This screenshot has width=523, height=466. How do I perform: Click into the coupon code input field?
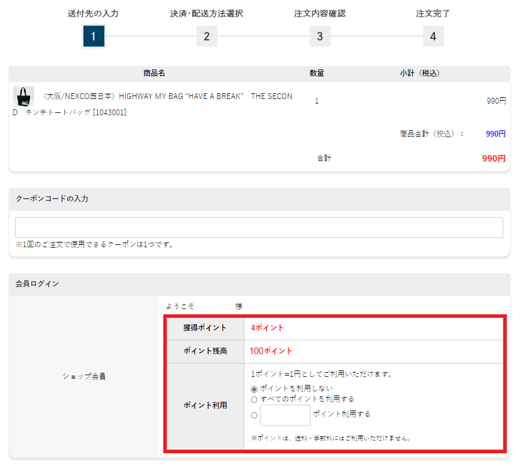tap(259, 228)
